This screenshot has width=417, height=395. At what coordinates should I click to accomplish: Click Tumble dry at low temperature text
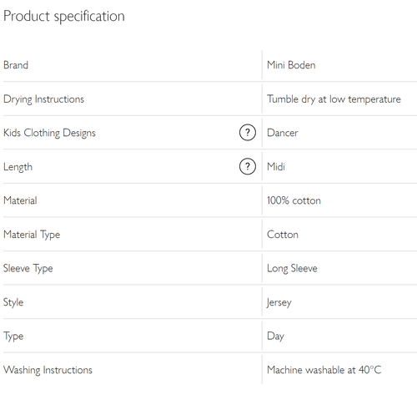pyautogui.click(x=334, y=99)
